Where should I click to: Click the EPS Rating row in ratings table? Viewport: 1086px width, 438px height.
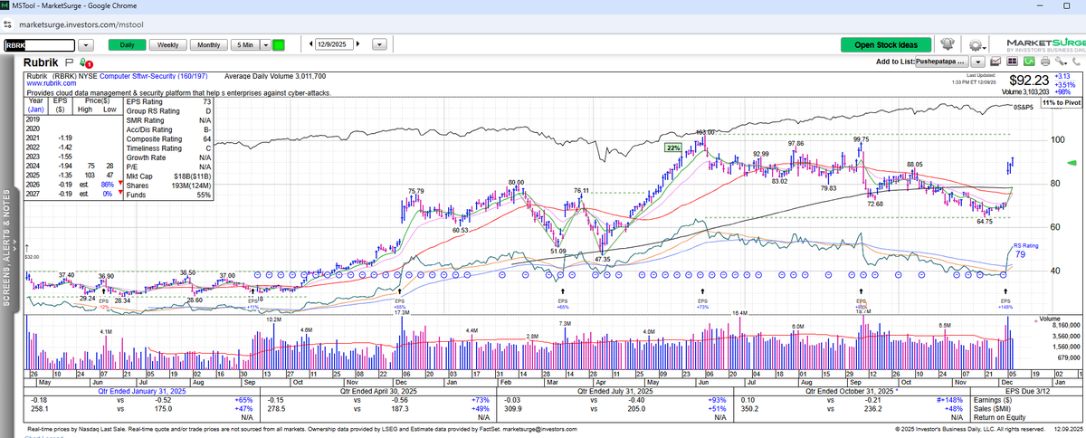pos(169,102)
